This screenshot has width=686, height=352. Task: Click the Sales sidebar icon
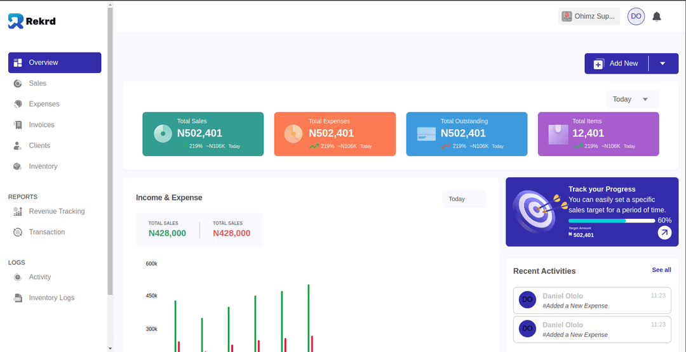(18, 84)
